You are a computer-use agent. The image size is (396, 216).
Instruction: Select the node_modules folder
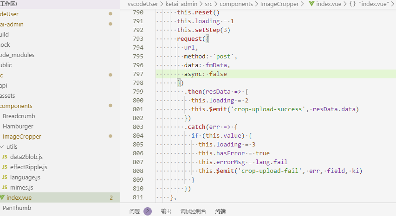click(x=17, y=55)
